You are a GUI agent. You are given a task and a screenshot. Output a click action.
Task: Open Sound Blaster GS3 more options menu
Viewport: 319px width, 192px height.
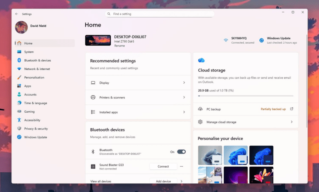click(182, 166)
